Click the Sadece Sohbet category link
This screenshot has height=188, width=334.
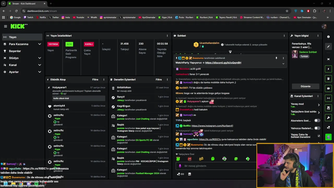[308, 52]
